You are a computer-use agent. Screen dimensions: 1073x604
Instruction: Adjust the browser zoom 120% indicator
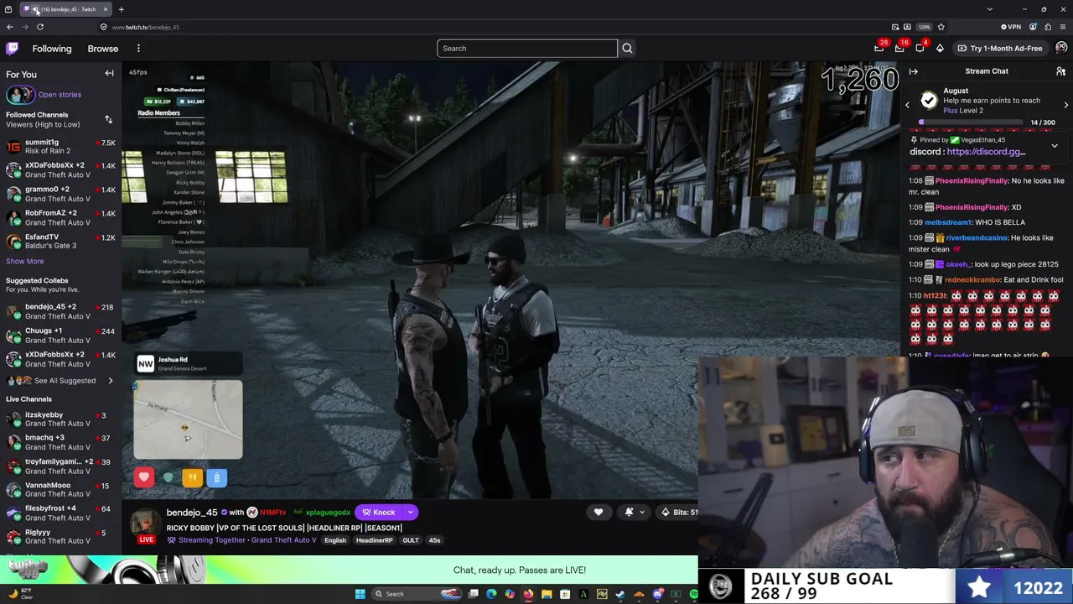coord(924,27)
